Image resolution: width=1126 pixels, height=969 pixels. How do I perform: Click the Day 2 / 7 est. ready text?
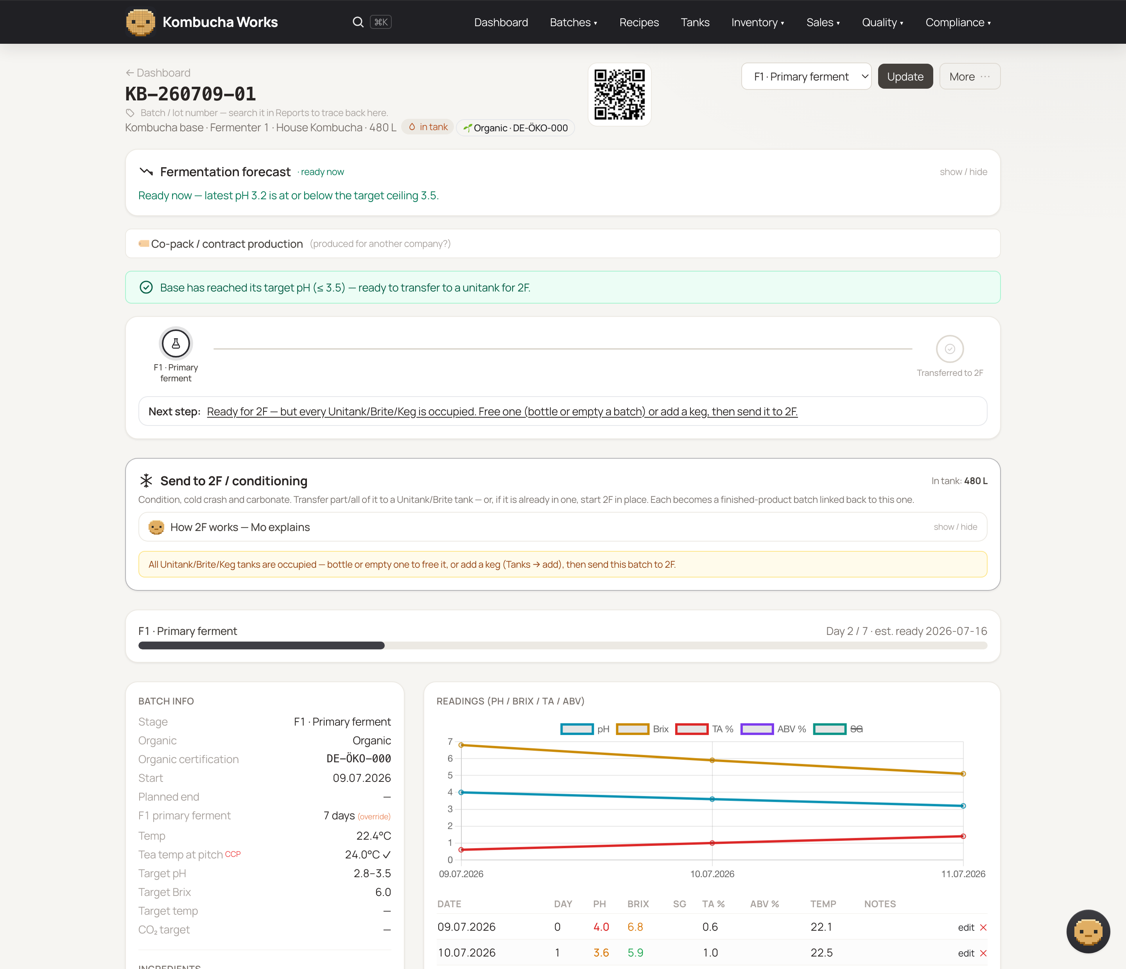(906, 631)
